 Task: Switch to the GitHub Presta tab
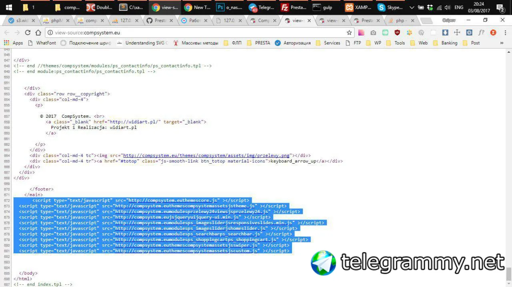[161, 20]
